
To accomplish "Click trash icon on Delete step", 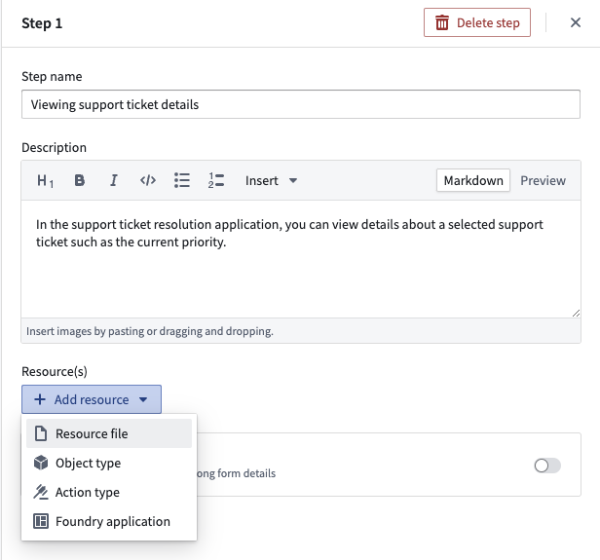I will pyautogui.click(x=442, y=23).
